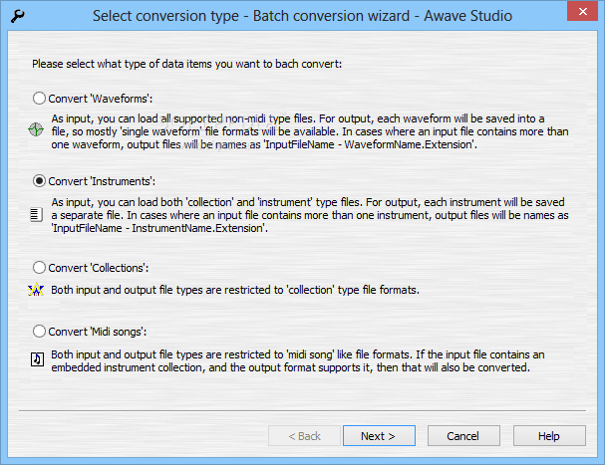
Task: Open Help for this wizard
Action: click(x=549, y=436)
